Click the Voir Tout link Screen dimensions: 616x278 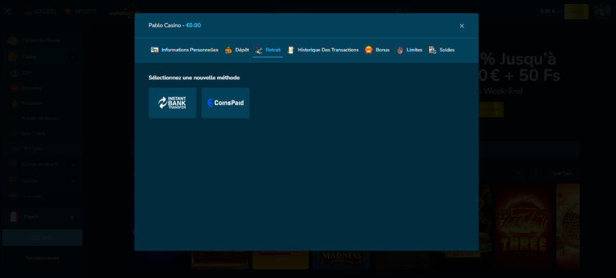coord(562,173)
